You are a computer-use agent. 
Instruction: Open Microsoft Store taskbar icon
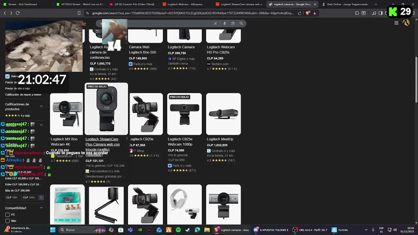[x=121, y=230]
